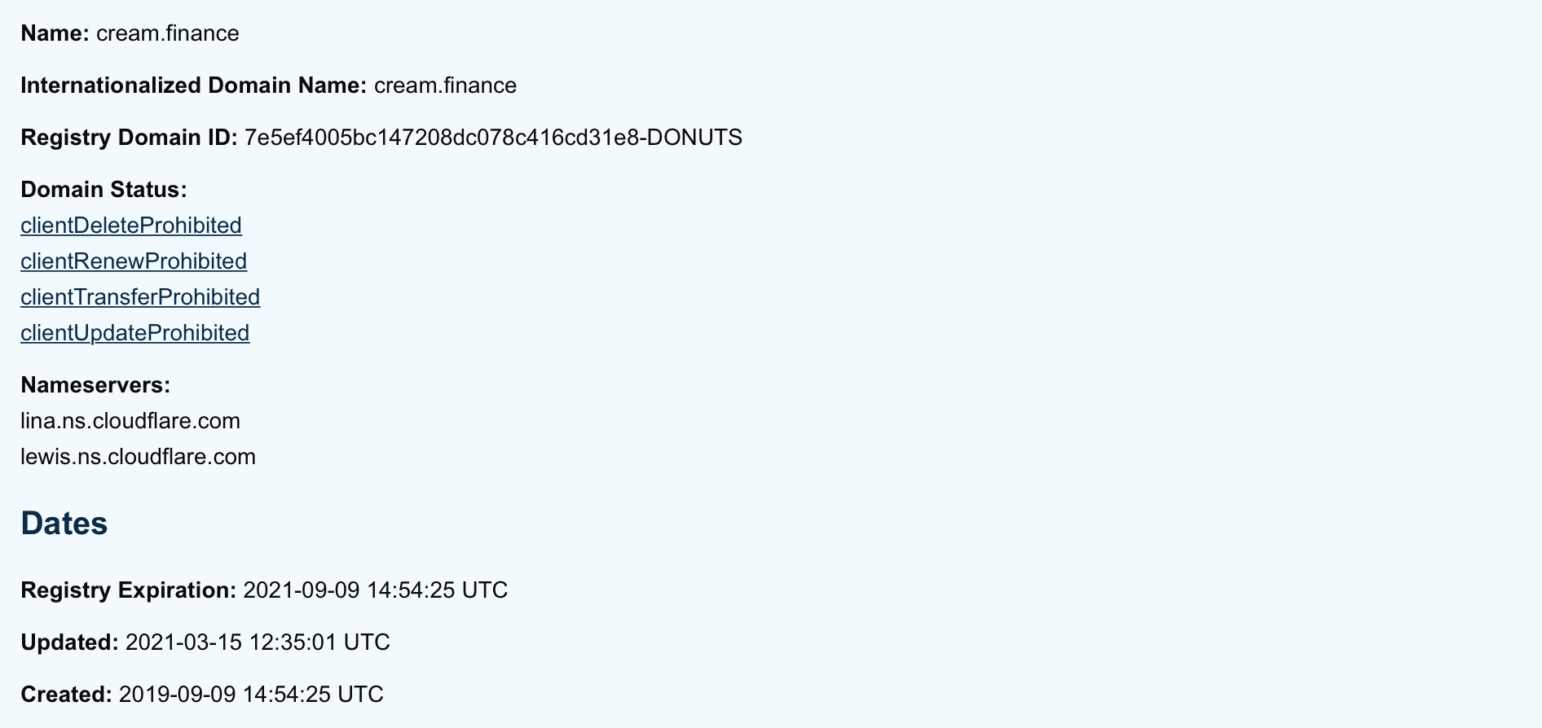Click the Nameservers label
The width and height of the screenshot is (1542, 728).
tap(95, 385)
